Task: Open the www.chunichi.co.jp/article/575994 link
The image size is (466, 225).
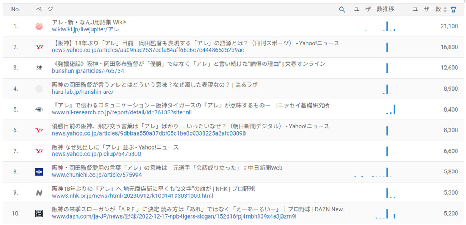Action: (96, 175)
